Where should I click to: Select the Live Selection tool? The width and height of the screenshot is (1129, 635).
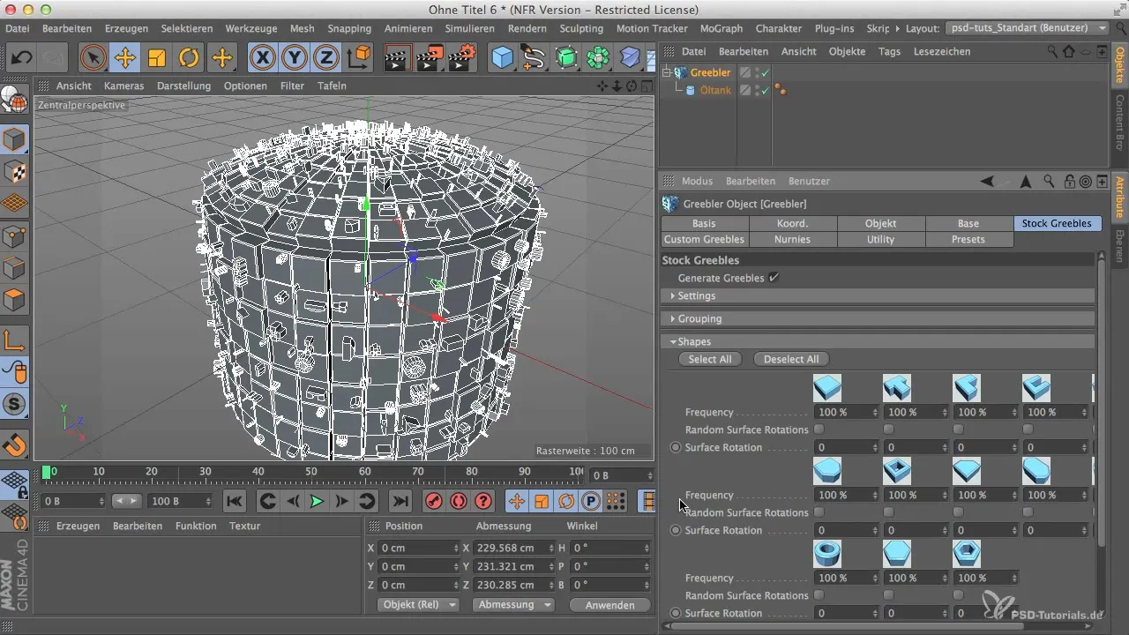[93, 58]
